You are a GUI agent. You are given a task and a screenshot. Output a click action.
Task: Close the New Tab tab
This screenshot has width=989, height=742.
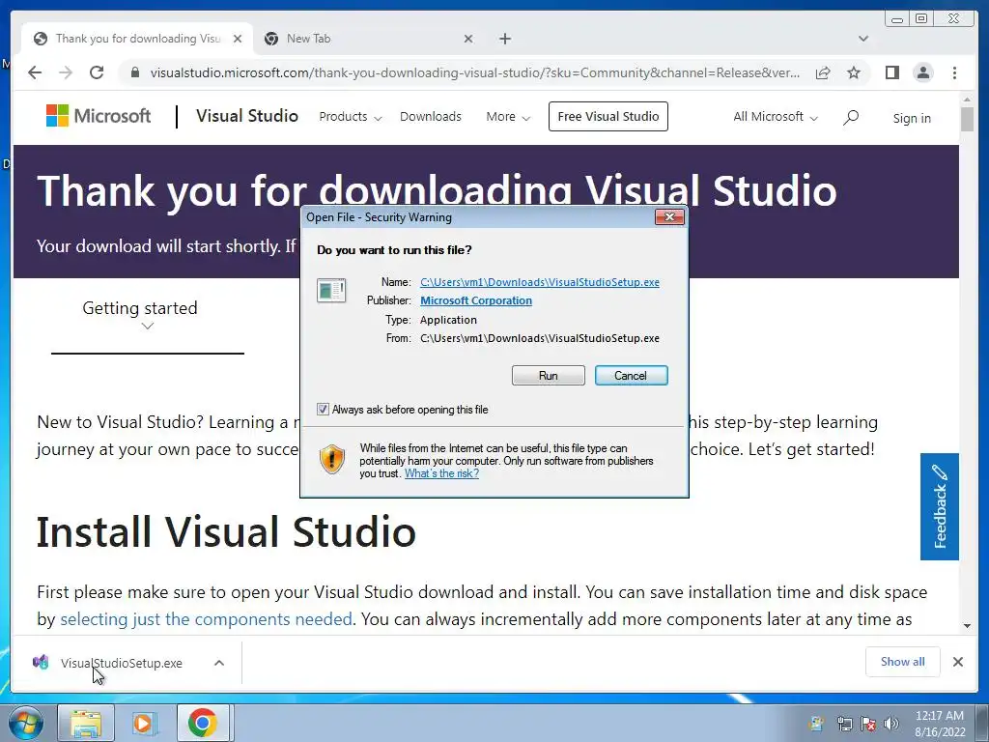coord(468,39)
